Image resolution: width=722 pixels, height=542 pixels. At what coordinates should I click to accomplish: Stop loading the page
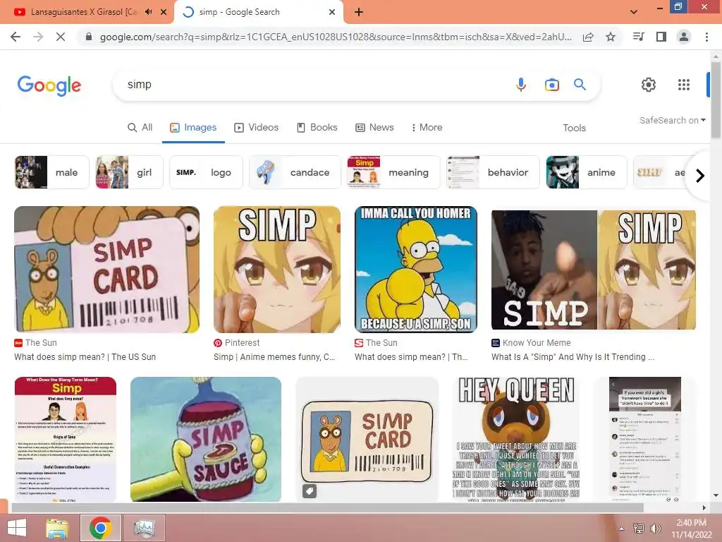pos(61,37)
